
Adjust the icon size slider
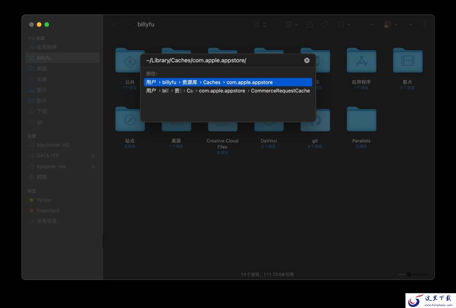[413, 274]
